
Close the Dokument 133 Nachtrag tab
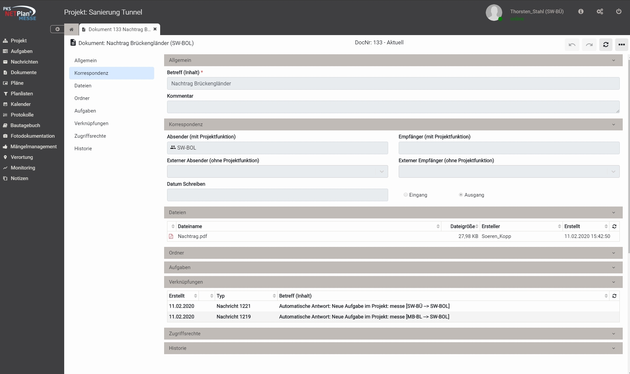155,29
